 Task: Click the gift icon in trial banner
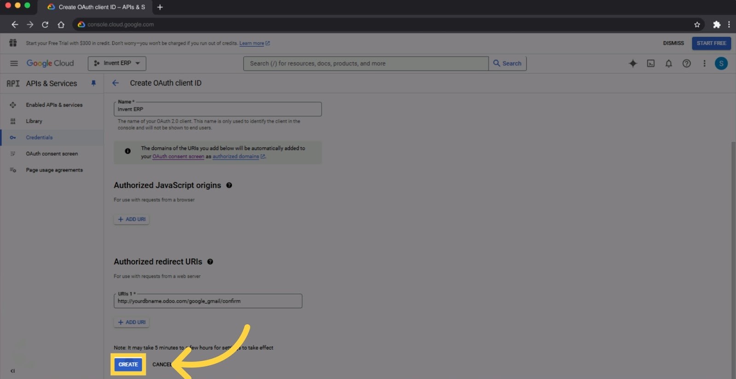13,43
